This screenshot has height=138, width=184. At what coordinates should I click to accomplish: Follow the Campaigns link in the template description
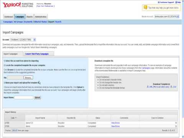pos(146,68)
